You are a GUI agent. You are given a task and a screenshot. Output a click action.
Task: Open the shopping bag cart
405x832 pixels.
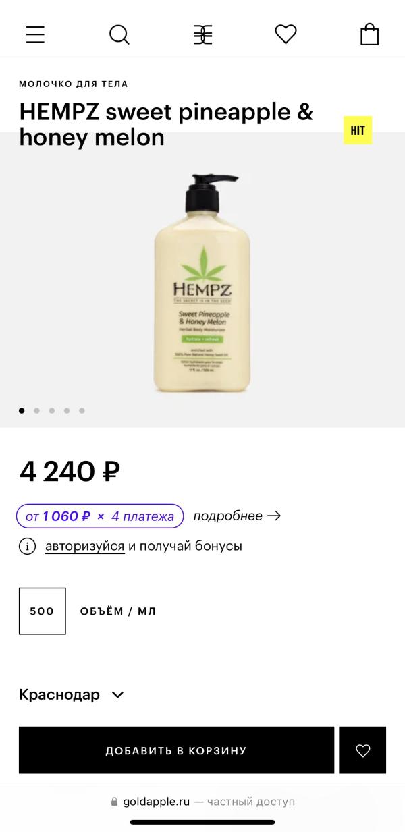369,34
